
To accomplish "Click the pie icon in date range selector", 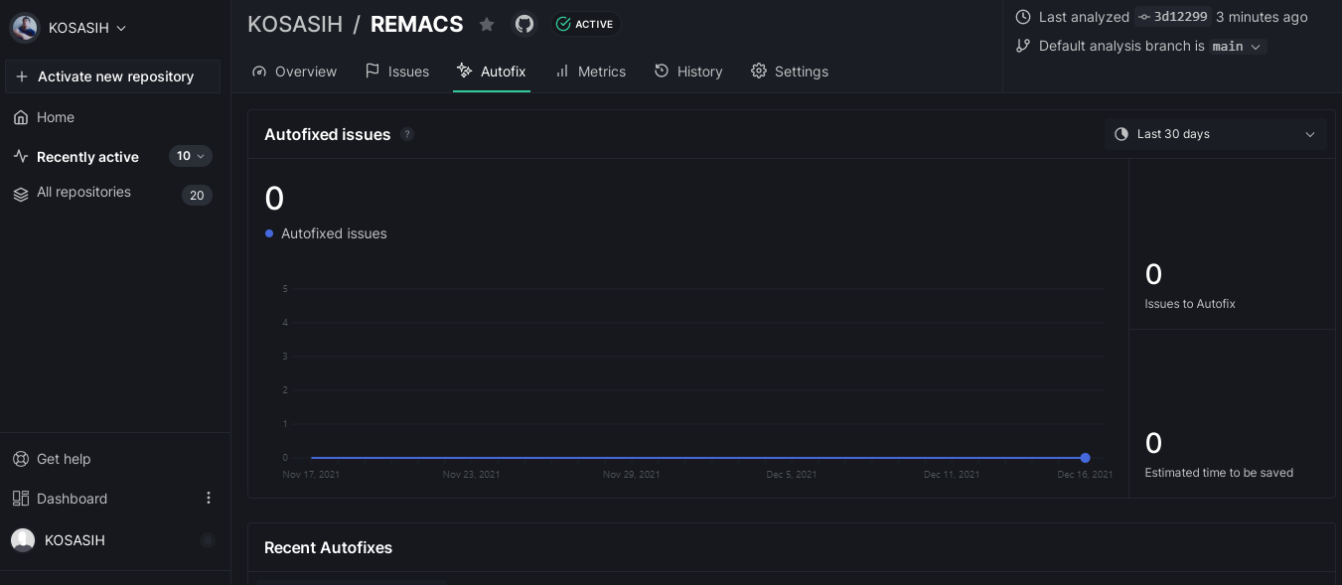I will 1121,134.
